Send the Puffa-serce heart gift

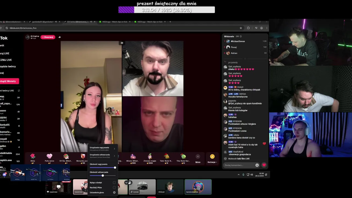point(49,159)
